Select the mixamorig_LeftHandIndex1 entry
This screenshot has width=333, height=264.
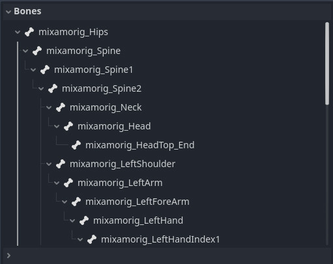[x=160, y=239]
